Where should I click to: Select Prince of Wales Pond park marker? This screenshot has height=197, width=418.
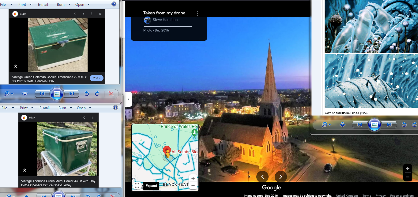(x=194, y=132)
